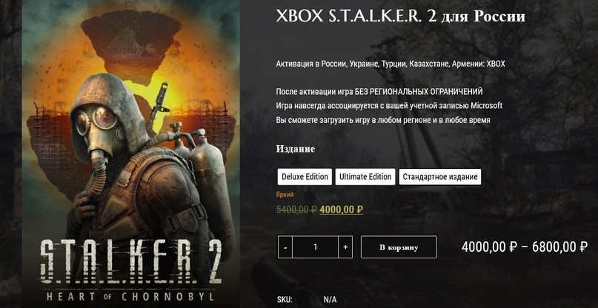Choose the Ultimate Edition variant
Screen dimensions: 598x308
365,177
